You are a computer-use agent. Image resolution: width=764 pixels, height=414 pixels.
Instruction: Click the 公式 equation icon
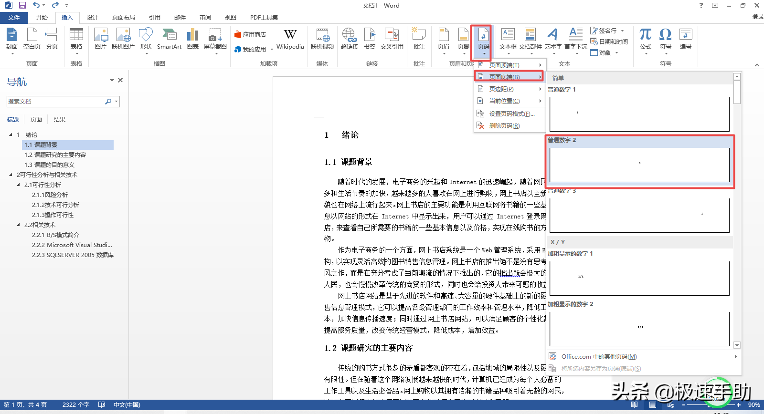(x=646, y=38)
